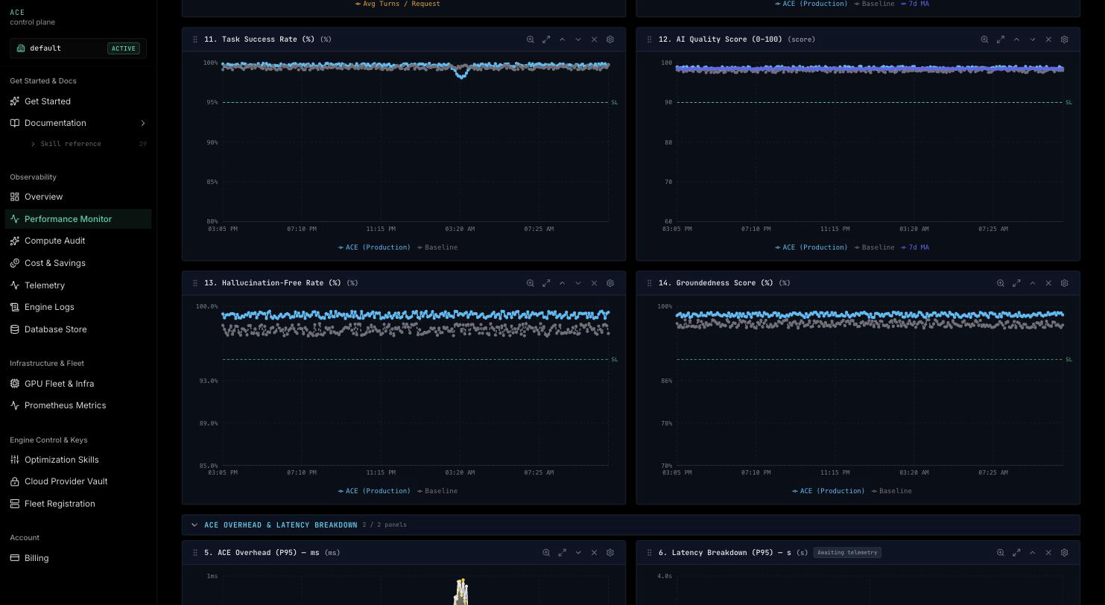1105x605 pixels.
Task: Expand Groundedness Score panel to fullscreen
Action: click(1016, 283)
